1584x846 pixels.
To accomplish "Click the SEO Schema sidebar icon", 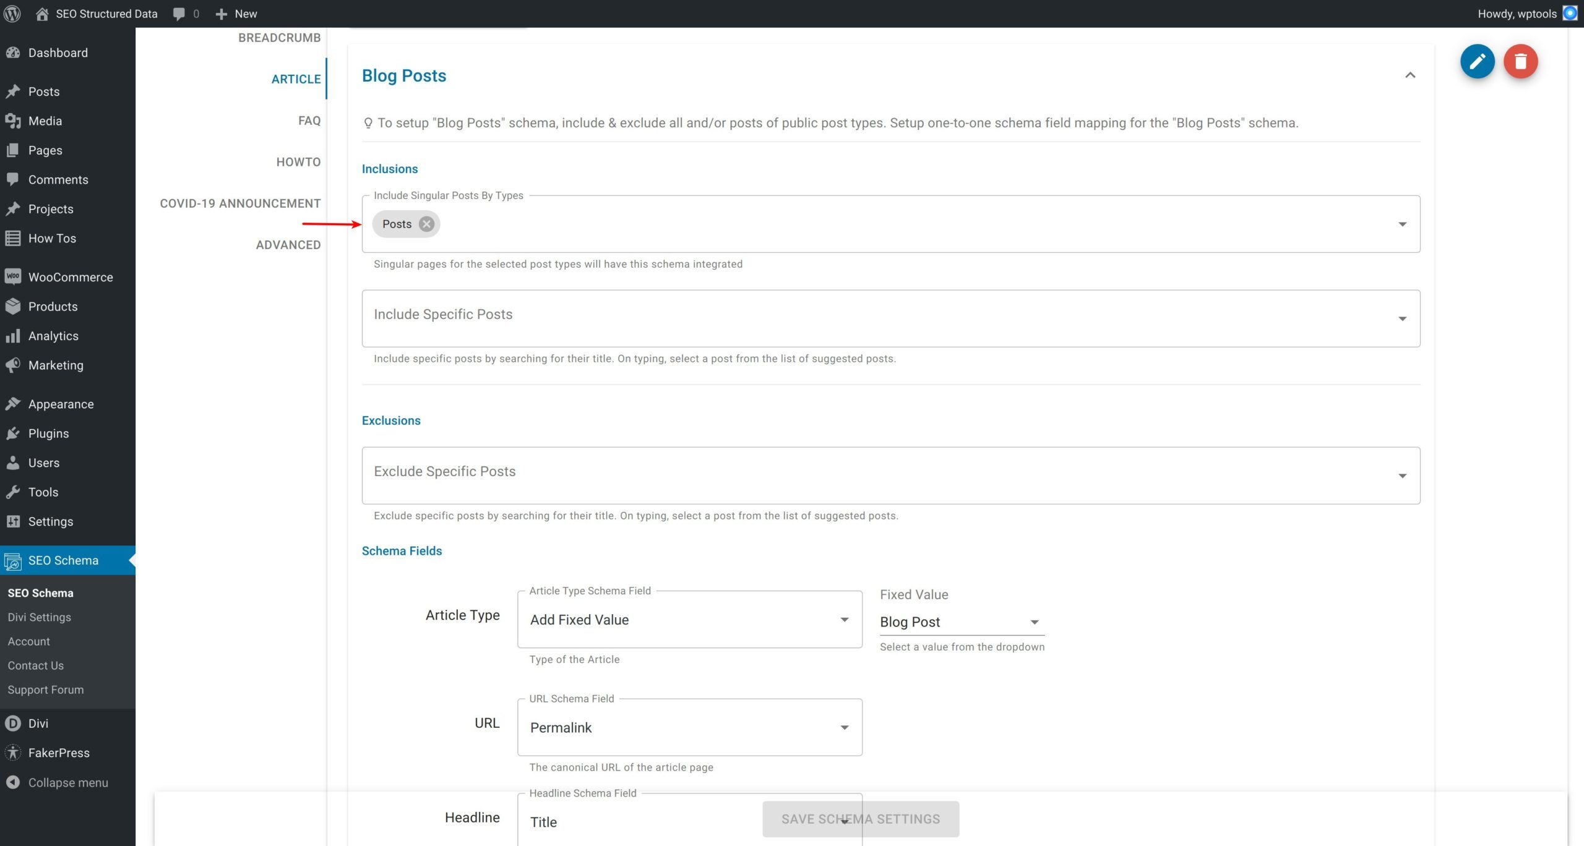I will pyautogui.click(x=15, y=559).
